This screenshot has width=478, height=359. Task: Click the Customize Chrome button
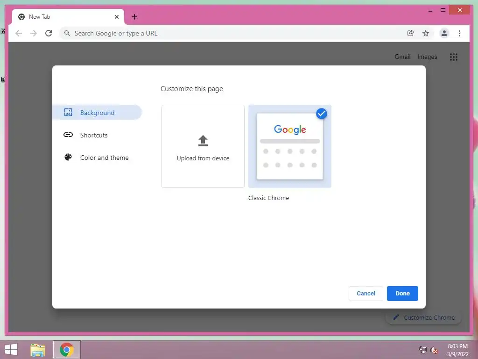tap(424, 317)
